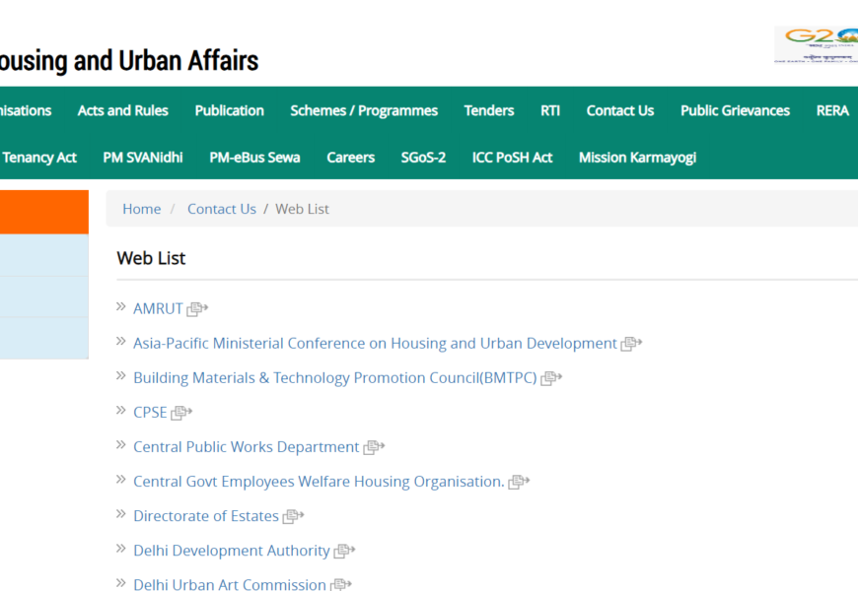Click external-link icon after BMTPC link
The image size is (858, 591).
[551, 378]
